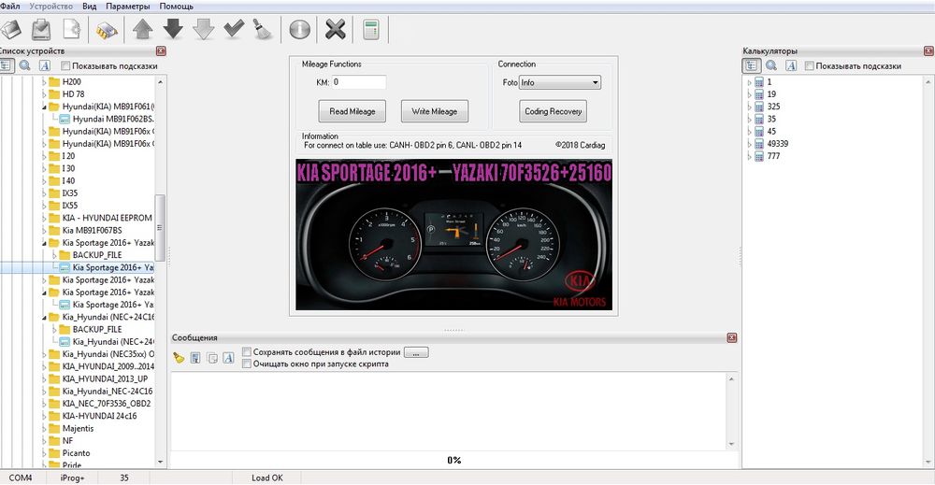Open the Foto Info dropdown
935x485 pixels.
[x=560, y=83]
